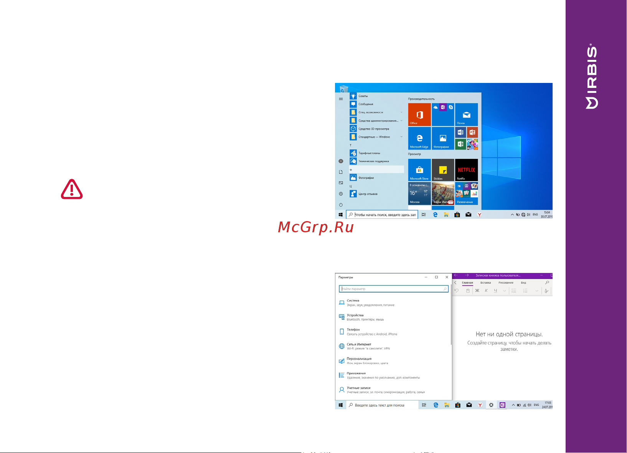Switch to the Вид tab in OneNote
The height and width of the screenshot is (453, 627).
[x=523, y=283]
